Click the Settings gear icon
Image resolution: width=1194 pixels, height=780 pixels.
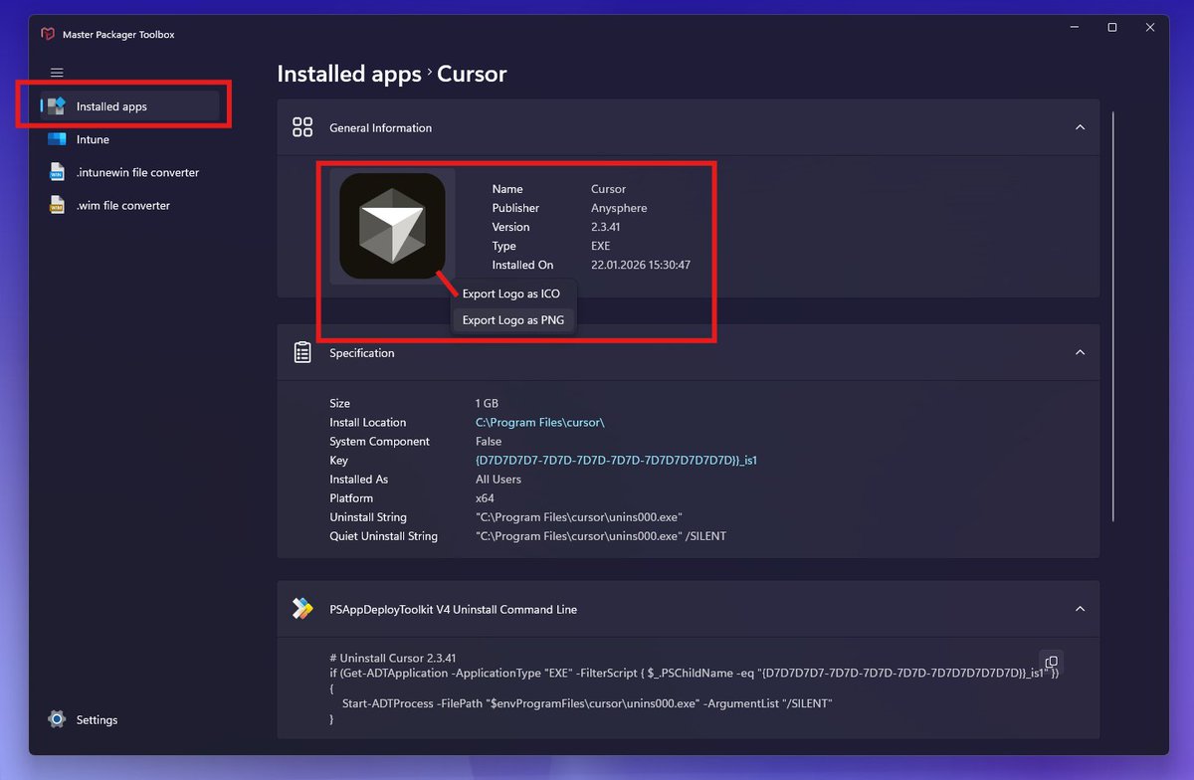(57, 719)
